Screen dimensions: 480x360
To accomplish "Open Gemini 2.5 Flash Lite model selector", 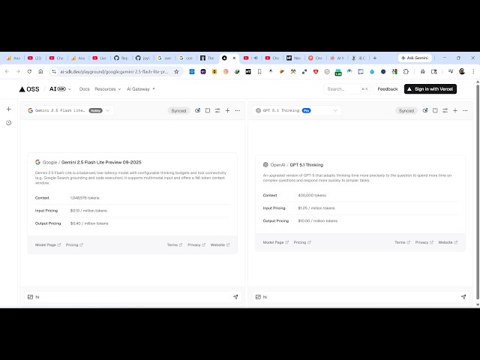I will pyautogui.click(x=69, y=110).
